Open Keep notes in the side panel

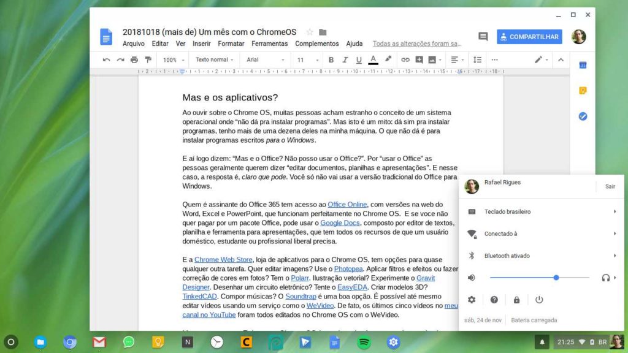point(583,91)
